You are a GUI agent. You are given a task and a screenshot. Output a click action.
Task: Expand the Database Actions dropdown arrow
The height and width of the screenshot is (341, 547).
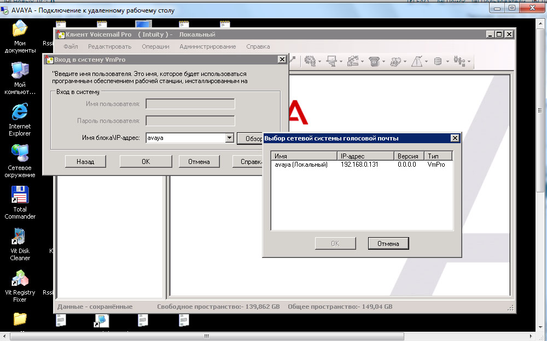(x=447, y=62)
